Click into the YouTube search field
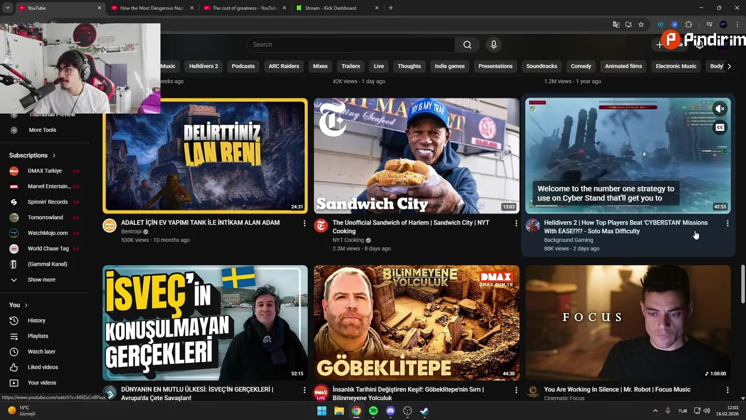 (351, 44)
